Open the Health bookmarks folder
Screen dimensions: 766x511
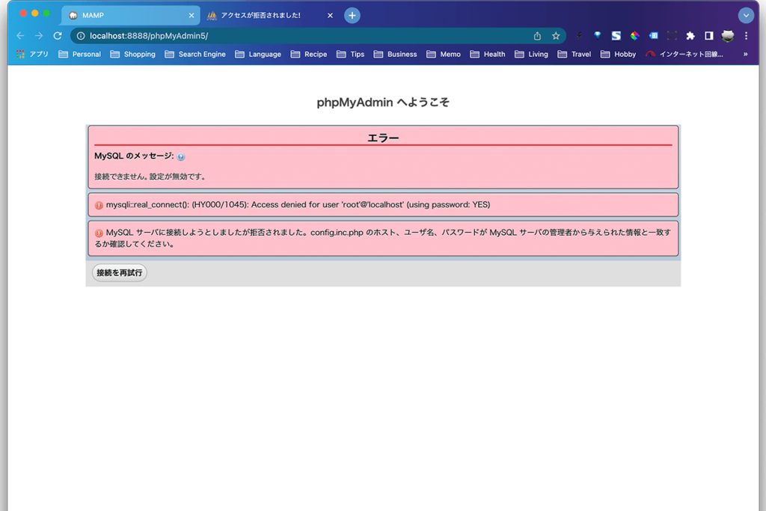[x=488, y=54]
